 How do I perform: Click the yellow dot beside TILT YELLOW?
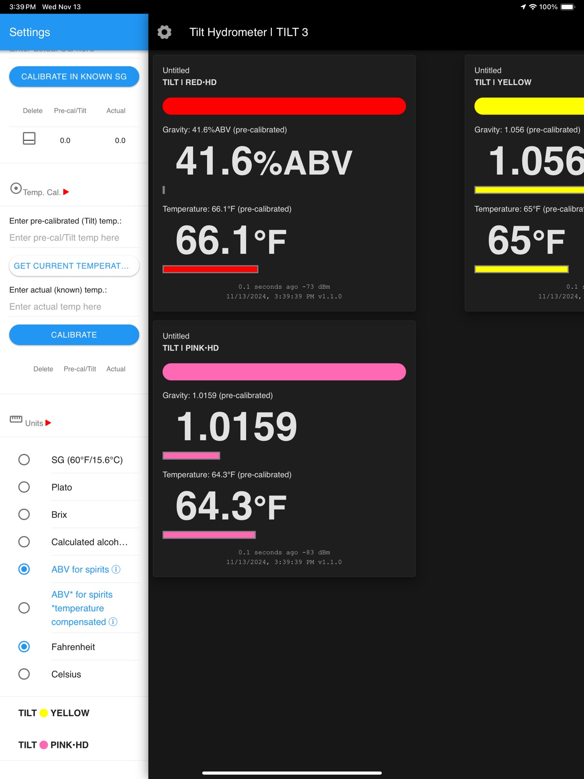pyautogui.click(x=44, y=713)
